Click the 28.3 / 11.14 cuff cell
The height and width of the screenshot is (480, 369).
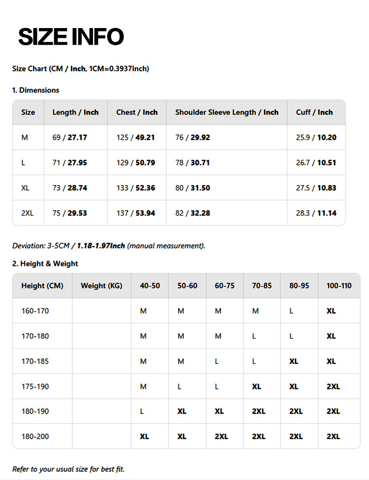316,213
